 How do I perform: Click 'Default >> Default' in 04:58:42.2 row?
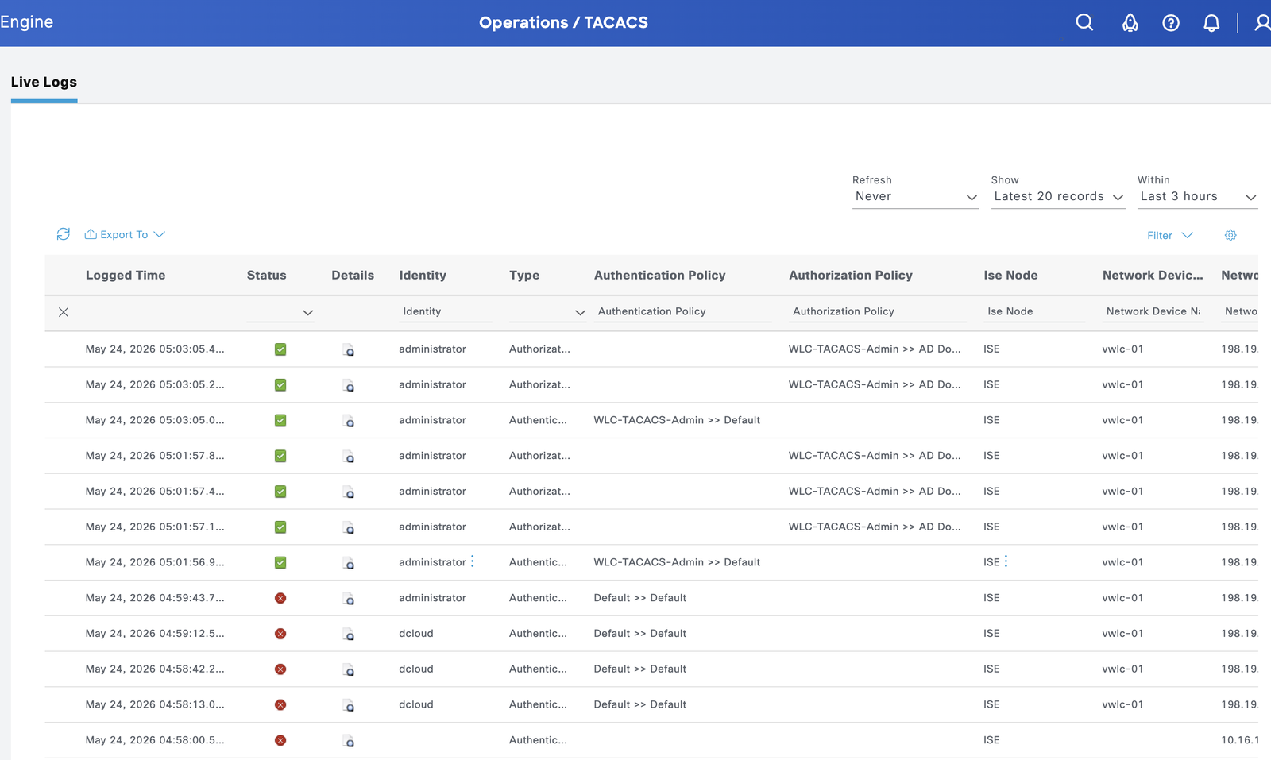(640, 669)
